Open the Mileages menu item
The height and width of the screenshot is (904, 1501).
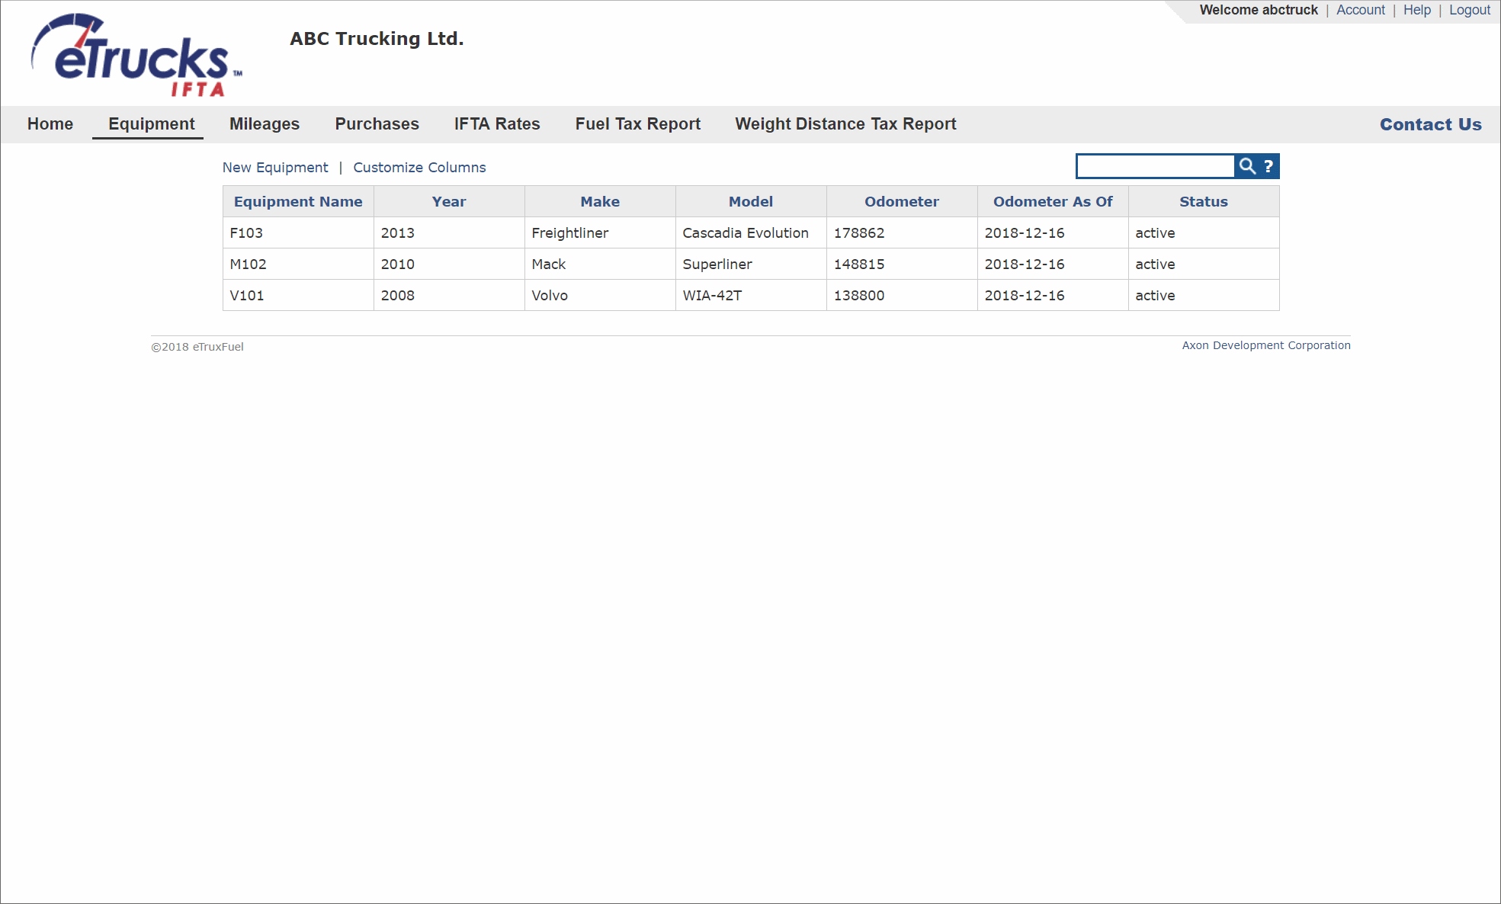[265, 124]
